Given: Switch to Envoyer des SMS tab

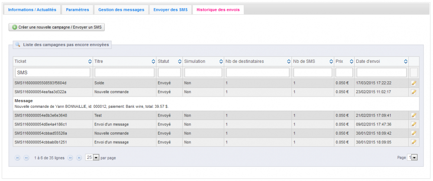Looking at the screenshot, I should pyautogui.click(x=170, y=10).
